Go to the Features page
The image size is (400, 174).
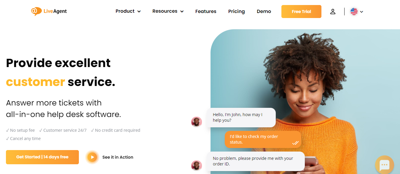click(x=206, y=12)
